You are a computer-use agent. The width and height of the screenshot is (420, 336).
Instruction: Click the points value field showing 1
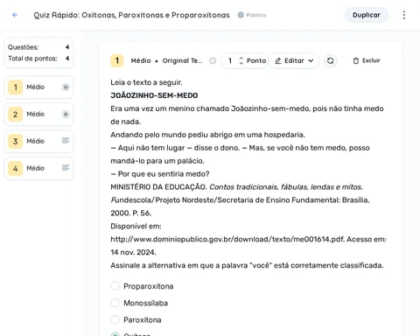coord(230,60)
